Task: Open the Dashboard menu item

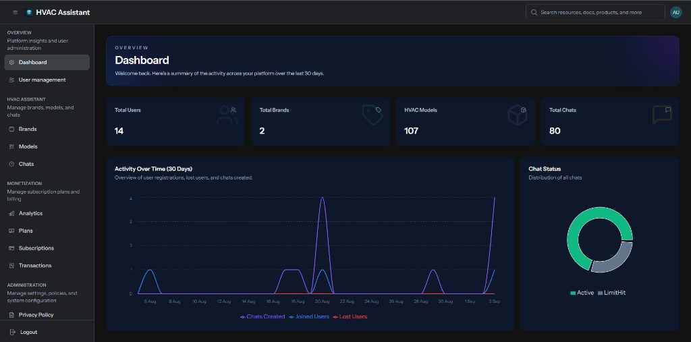Action: [47, 63]
